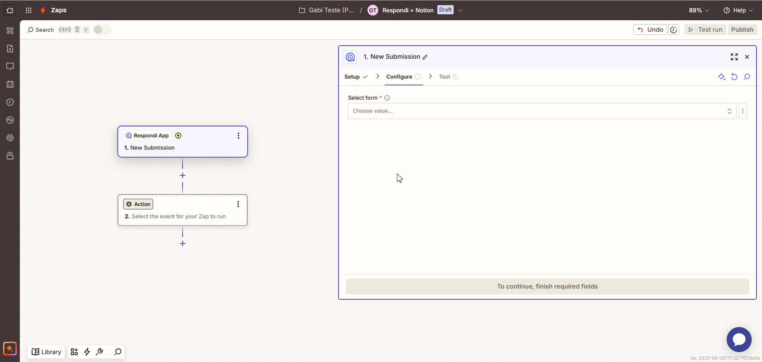Screen dimensions: 762x362
Task: Switch to the Setup tab
Action: 356,77
